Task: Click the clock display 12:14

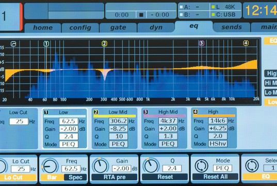Action: point(260,10)
